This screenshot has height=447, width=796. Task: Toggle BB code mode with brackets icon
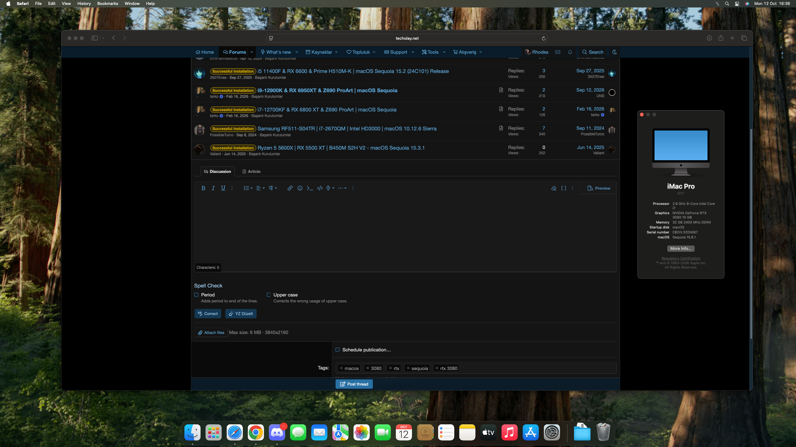pyautogui.click(x=564, y=188)
